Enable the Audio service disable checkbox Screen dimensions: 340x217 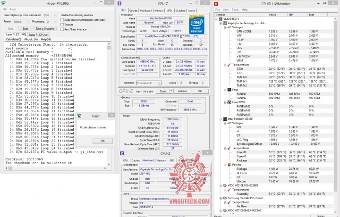point(62,20)
